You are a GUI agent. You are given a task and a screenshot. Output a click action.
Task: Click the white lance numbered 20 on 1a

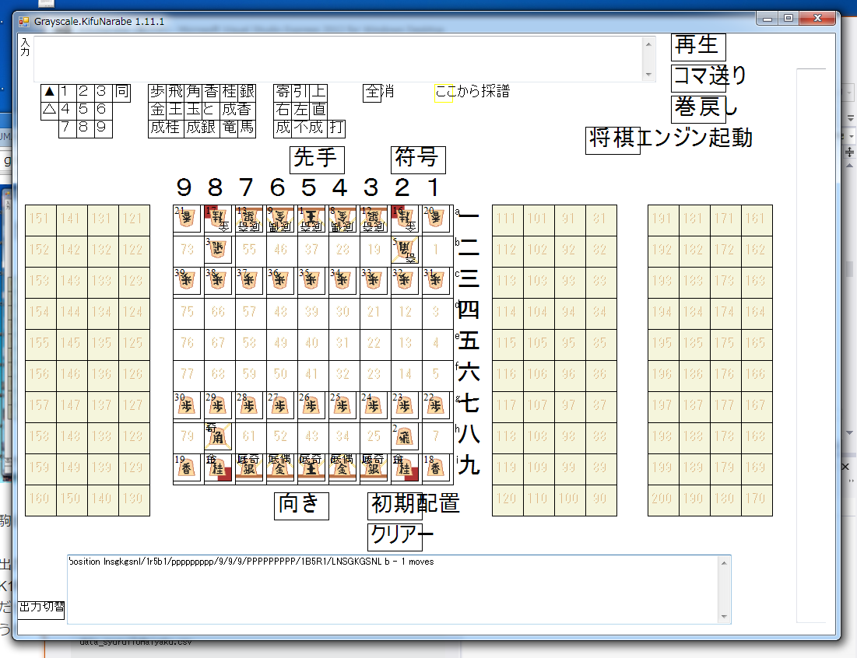click(x=436, y=219)
